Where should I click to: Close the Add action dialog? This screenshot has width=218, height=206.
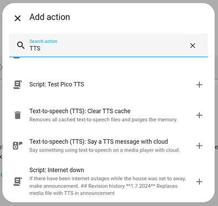point(18,18)
